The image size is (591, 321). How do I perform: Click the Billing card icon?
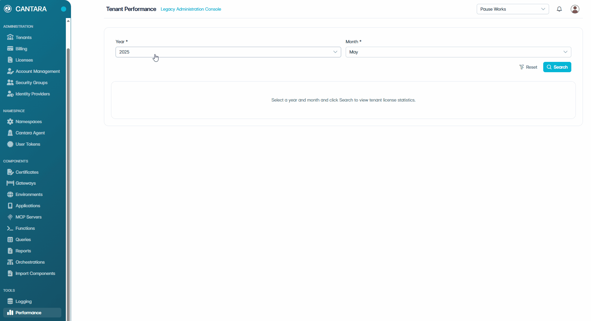pos(10,49)
